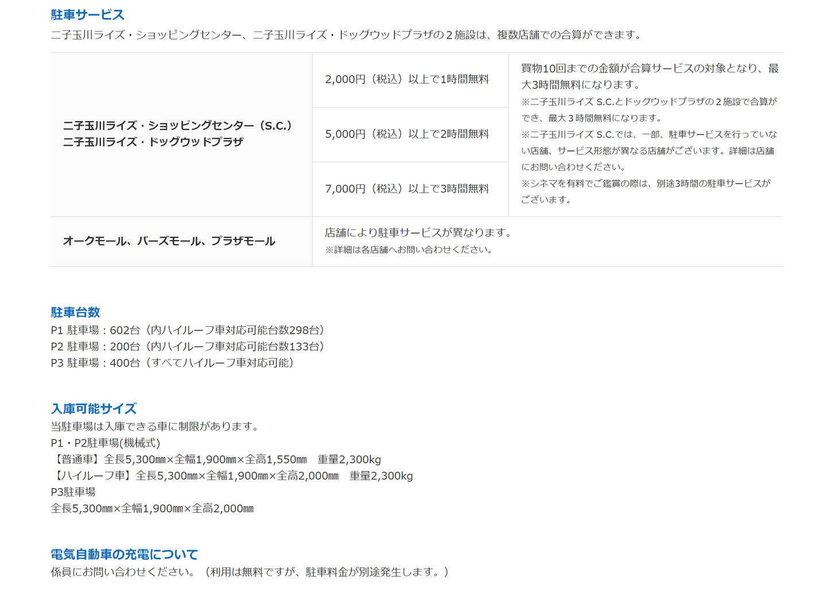Viewport: 827px width, 599px height.
Task: Click the 全長5,300mm×全幅1,900mm×全高2,000mm line under P3駐車場
Action: [x=152, y=508]
